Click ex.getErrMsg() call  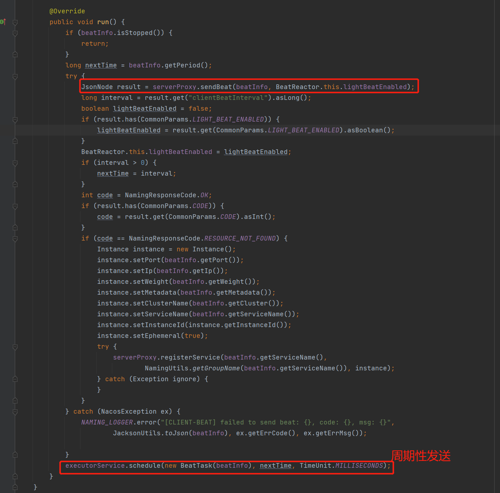333,433
